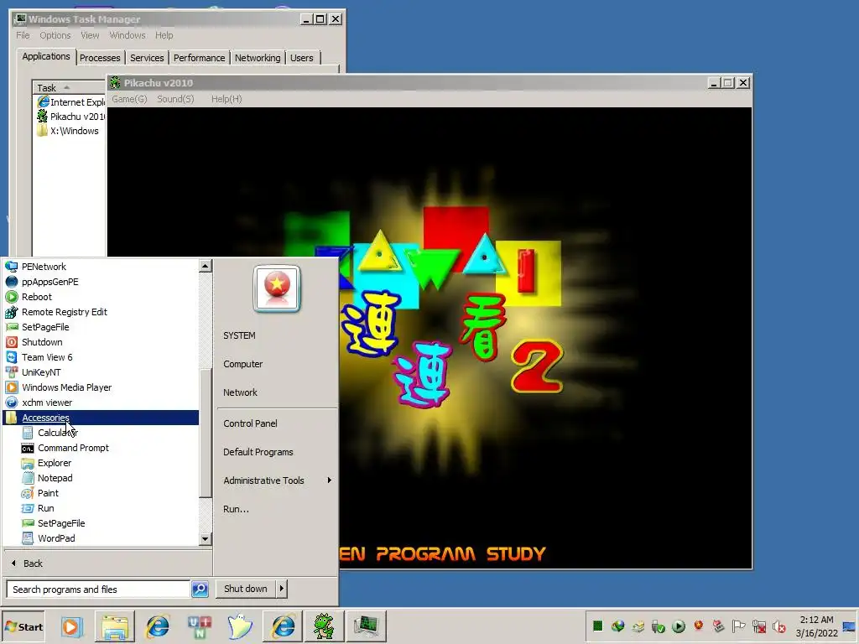The image size is (859, 644).
Task: Open the SYSTEM link in the Start menu
Action: click(239, 335)
